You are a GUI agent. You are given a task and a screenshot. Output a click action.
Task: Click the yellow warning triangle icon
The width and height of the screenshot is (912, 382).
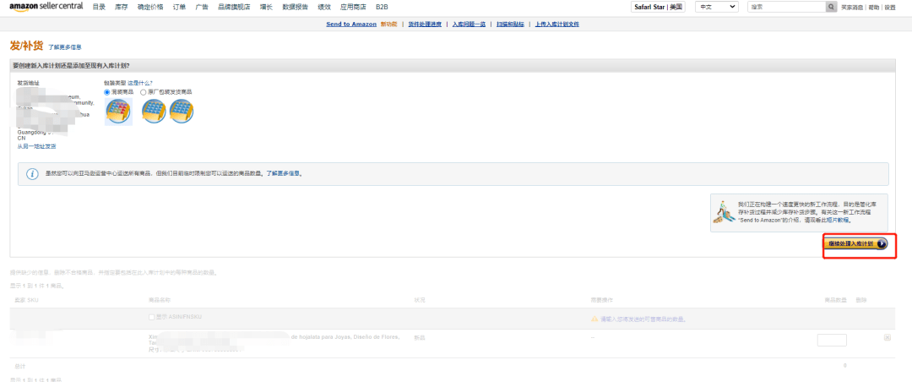tap(594, 319)
